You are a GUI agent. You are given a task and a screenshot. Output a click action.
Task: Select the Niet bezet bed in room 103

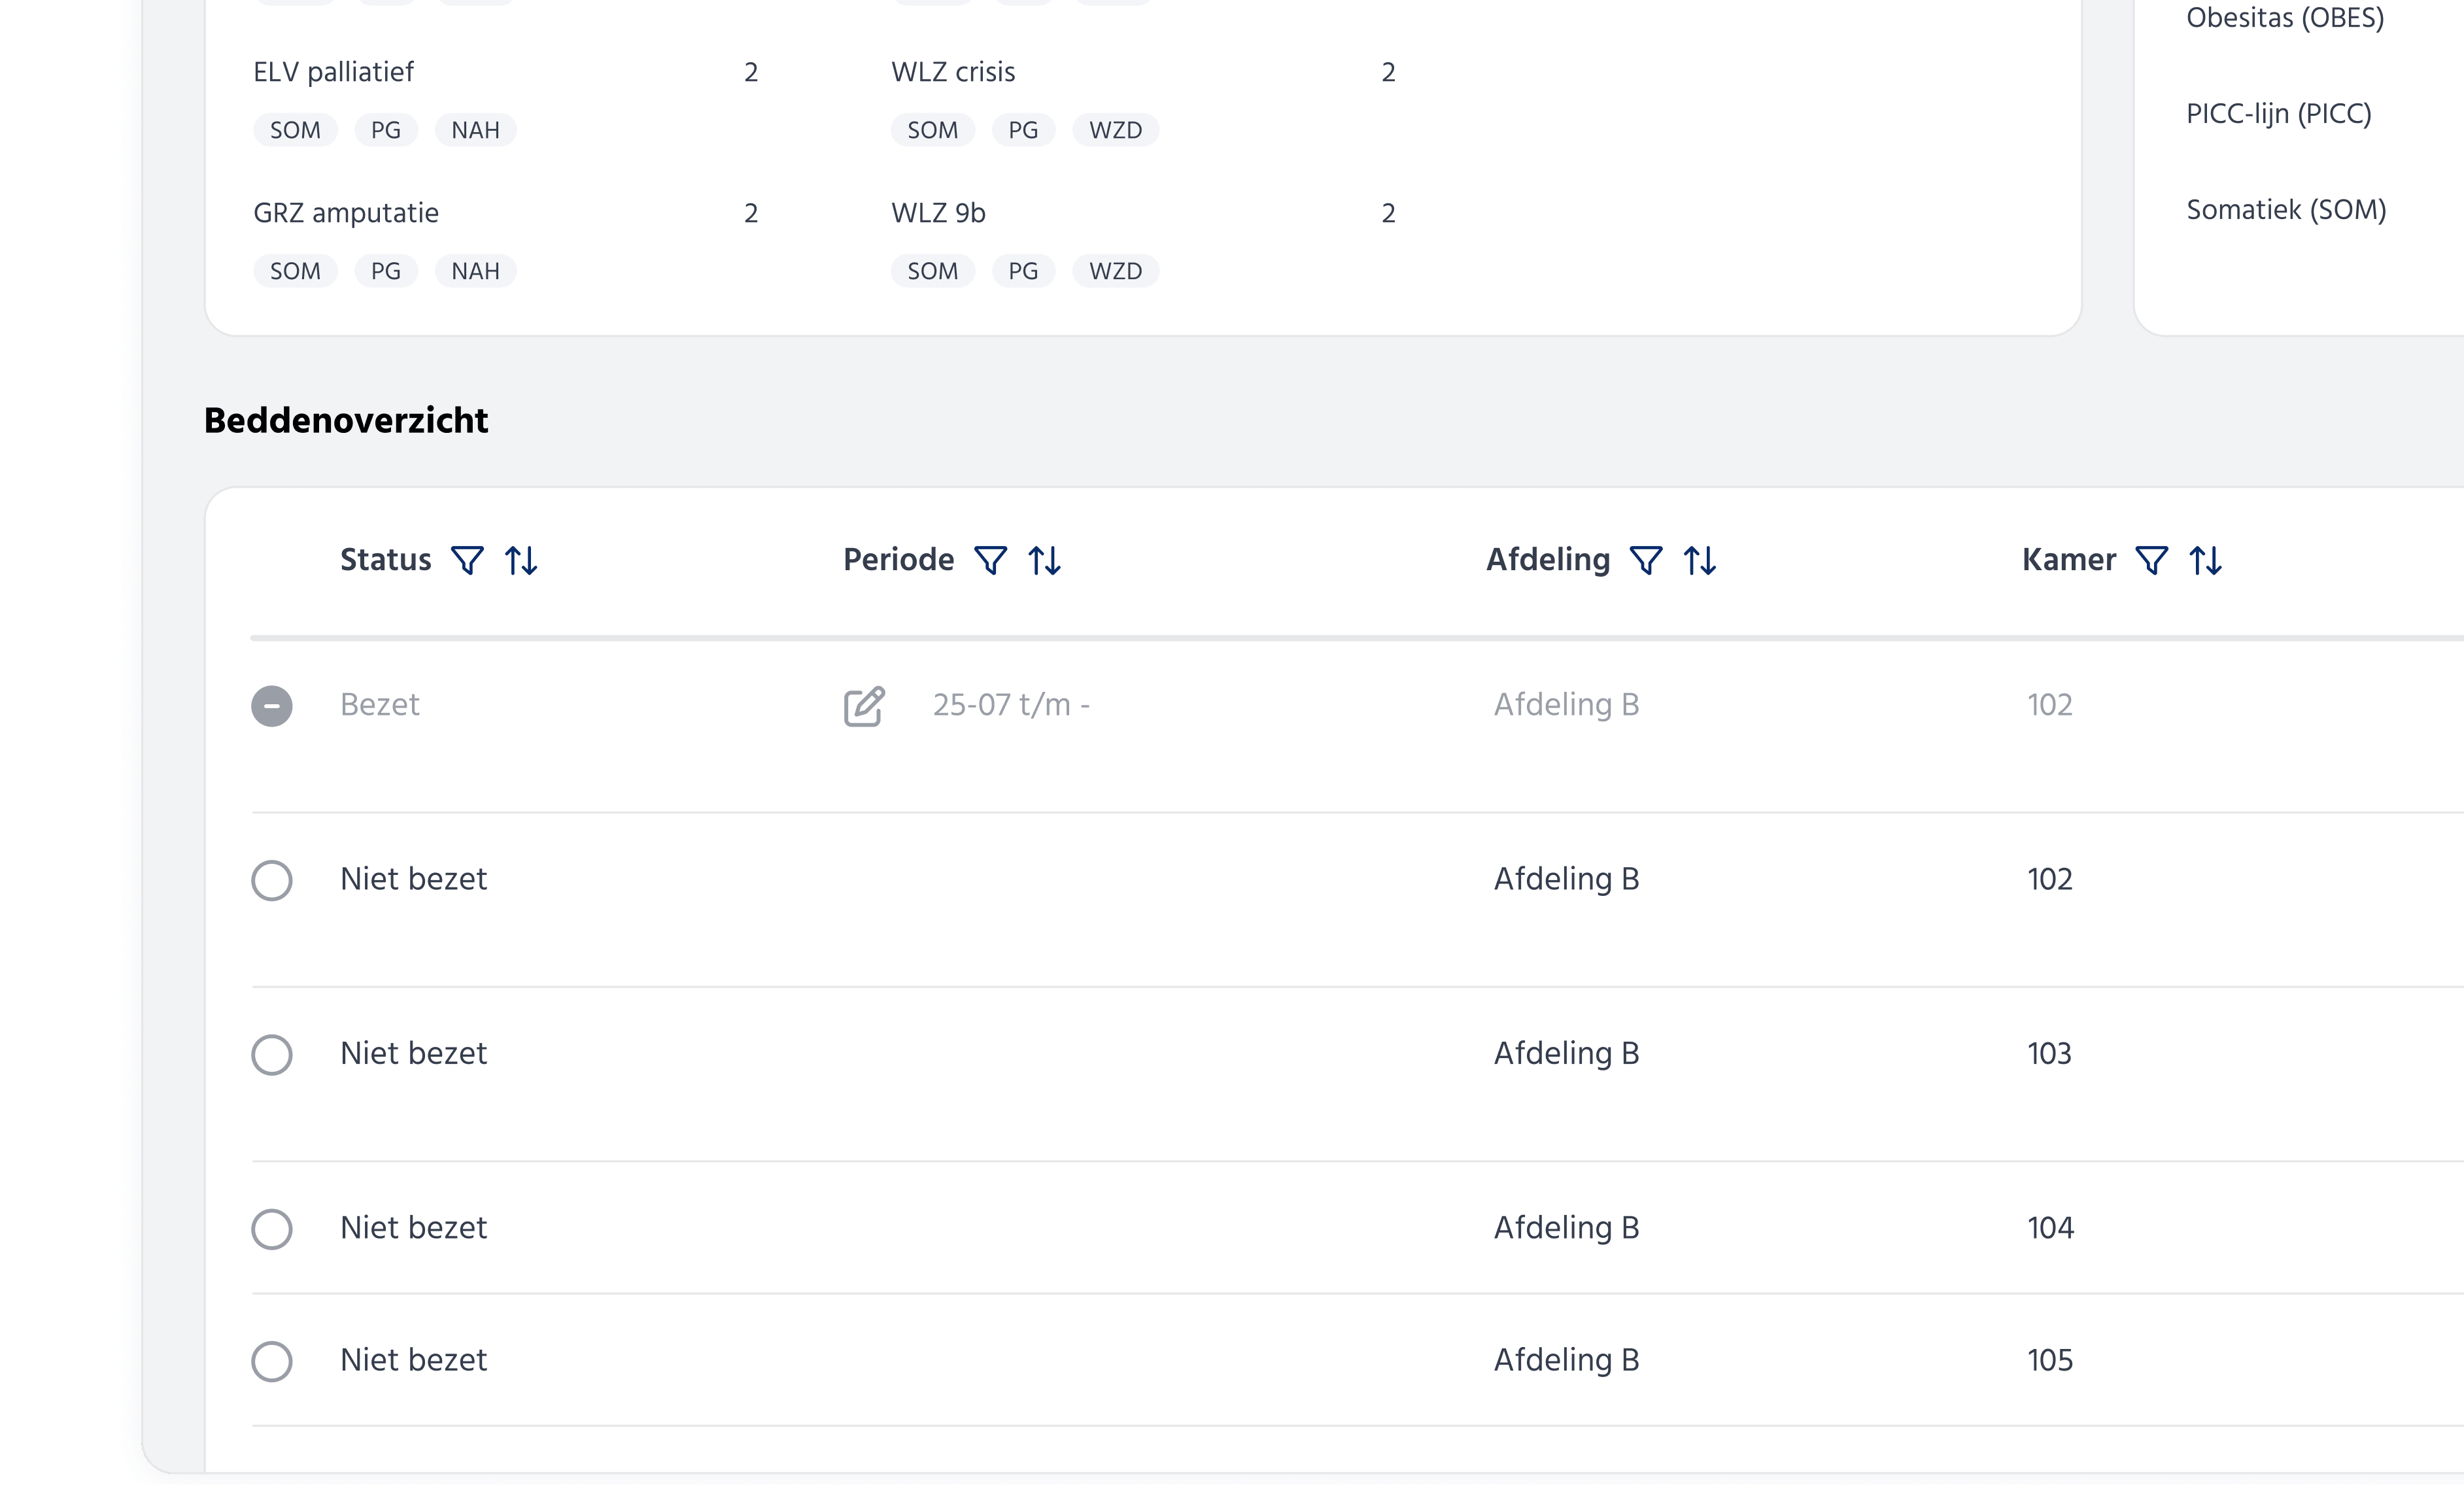click(272, 1054)
